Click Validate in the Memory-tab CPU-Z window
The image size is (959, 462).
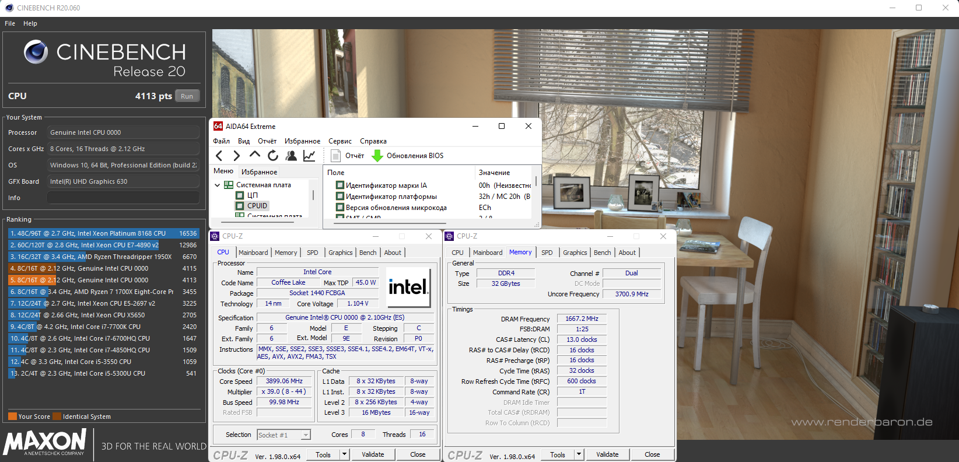[x=607, y=454]
